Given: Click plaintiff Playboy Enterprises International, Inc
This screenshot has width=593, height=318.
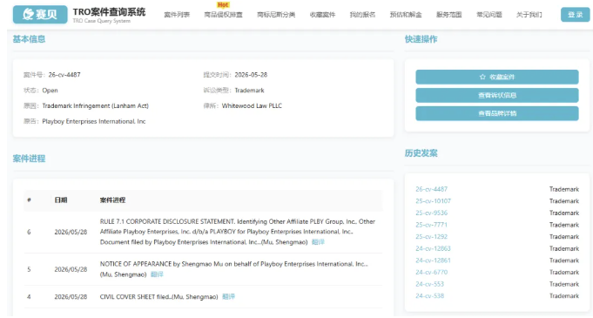Looking at the screenshot, I should pos(94,121).
